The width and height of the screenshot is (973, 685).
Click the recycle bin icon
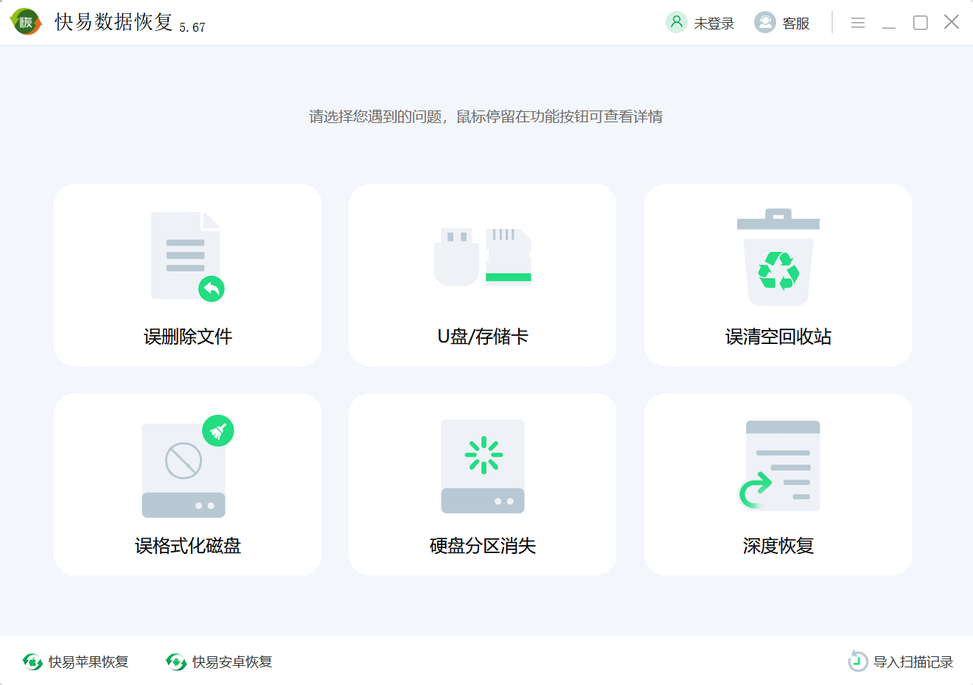[778, 256]
